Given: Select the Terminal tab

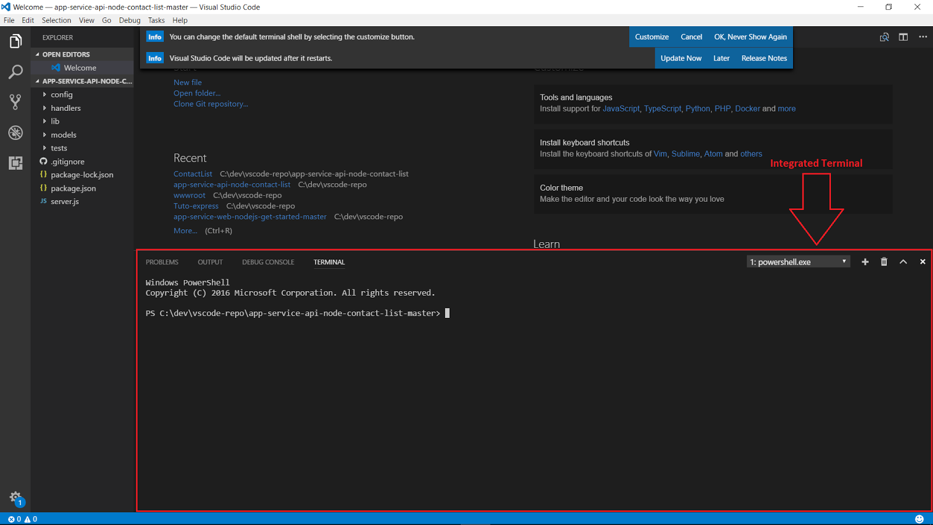Looking at the screenshot, I should (x=329, y=262).
